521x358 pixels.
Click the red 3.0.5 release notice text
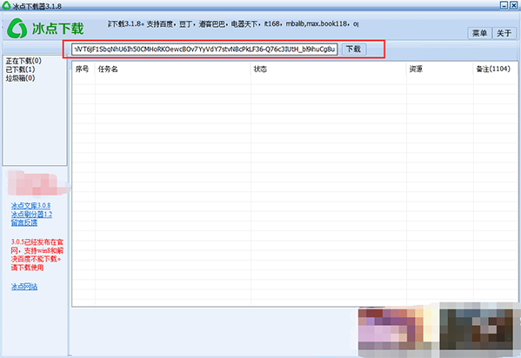pos(37,255)
